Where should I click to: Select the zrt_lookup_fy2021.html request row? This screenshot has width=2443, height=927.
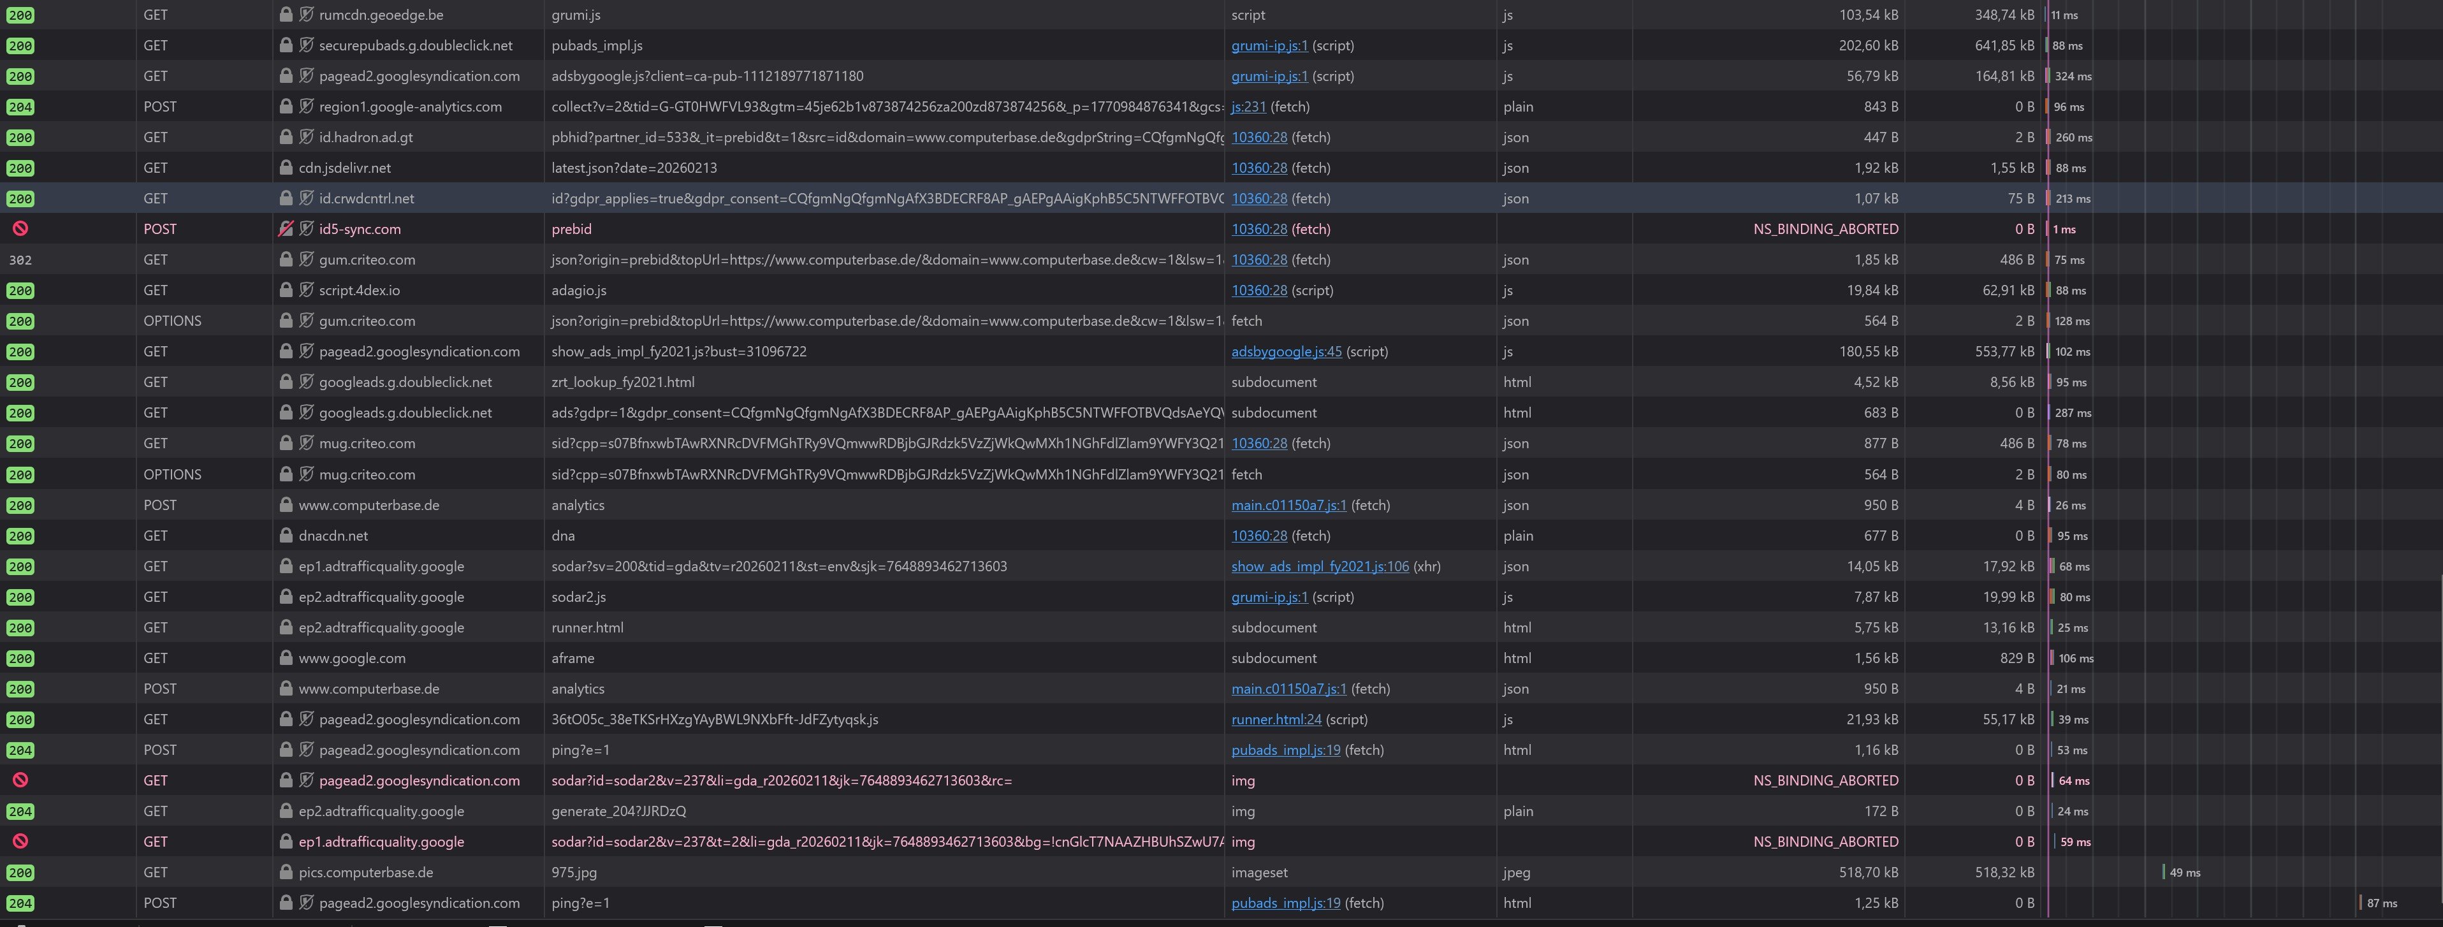pos(622,383)
